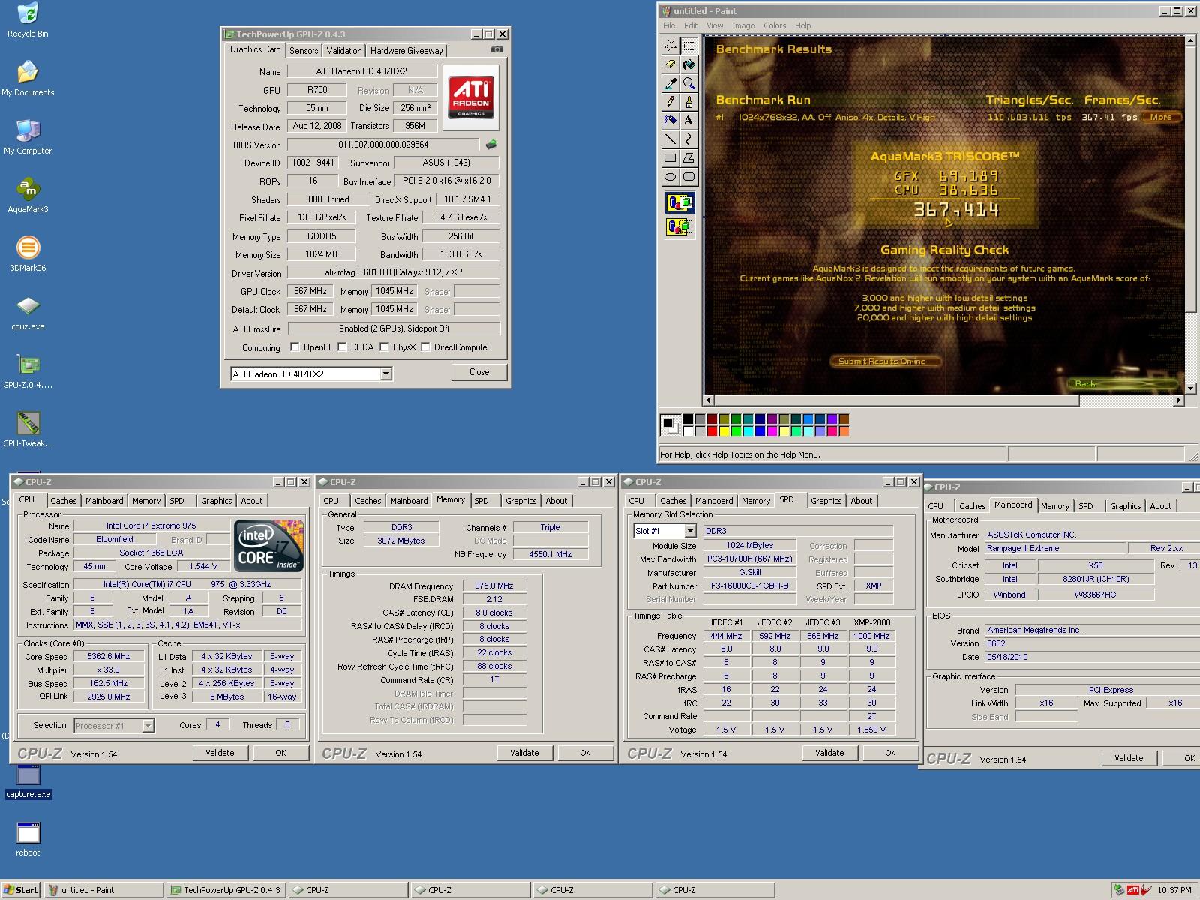The image size is (1200, 900).
Task: Open the Graphics tab in CPU-Z SPD window
Action: coord(826,501)
